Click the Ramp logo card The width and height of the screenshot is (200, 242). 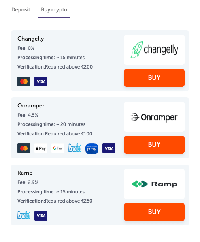click(154, 184)
